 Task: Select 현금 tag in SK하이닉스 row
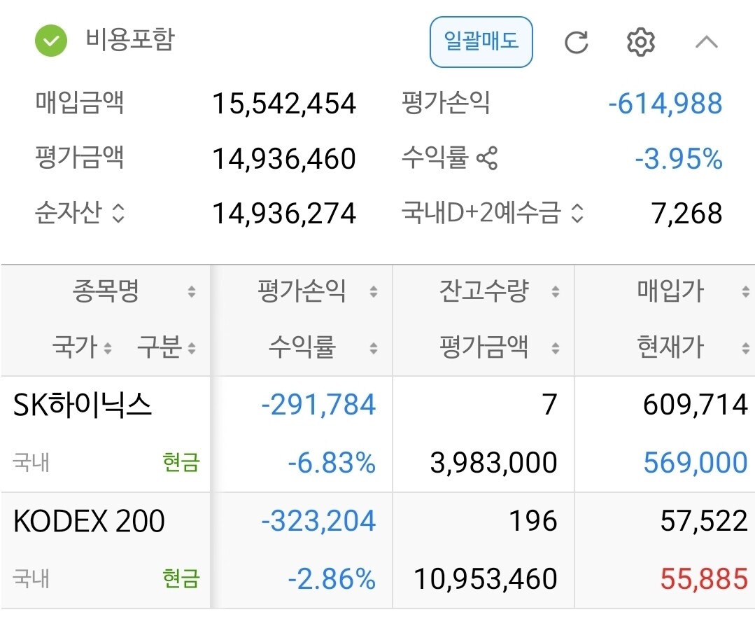coord(181,462)
